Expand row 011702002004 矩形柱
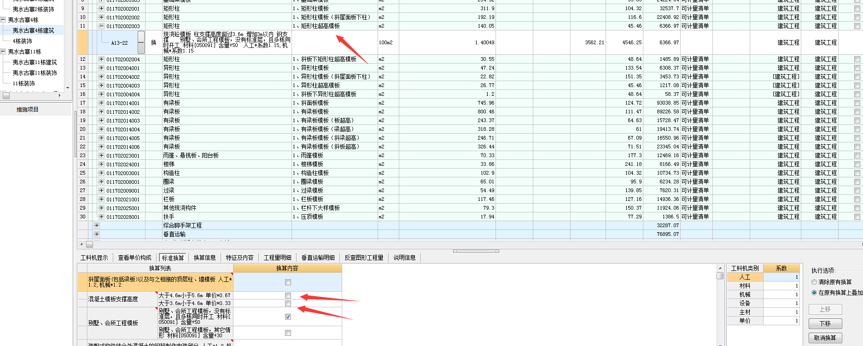Screen dimensions: 863x346 101,59
